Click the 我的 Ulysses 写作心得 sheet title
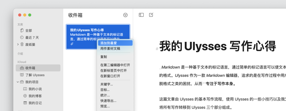Image resolution: width=286 pixels, height=111 pixels. coord(87,30)
